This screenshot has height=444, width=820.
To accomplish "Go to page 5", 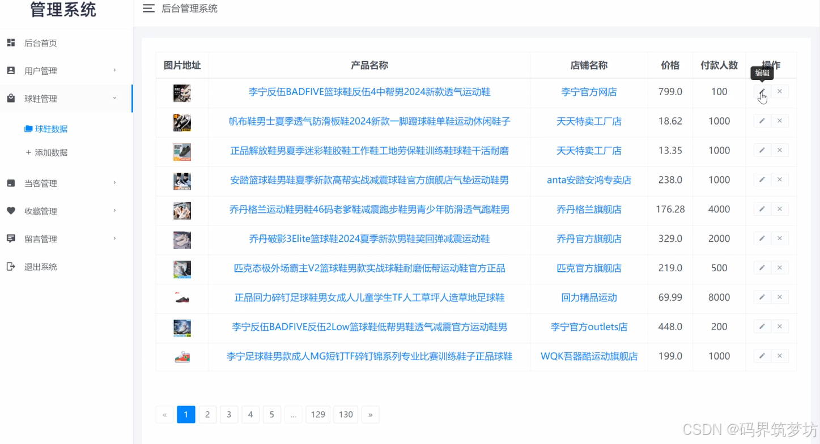I will click(272, 415).
